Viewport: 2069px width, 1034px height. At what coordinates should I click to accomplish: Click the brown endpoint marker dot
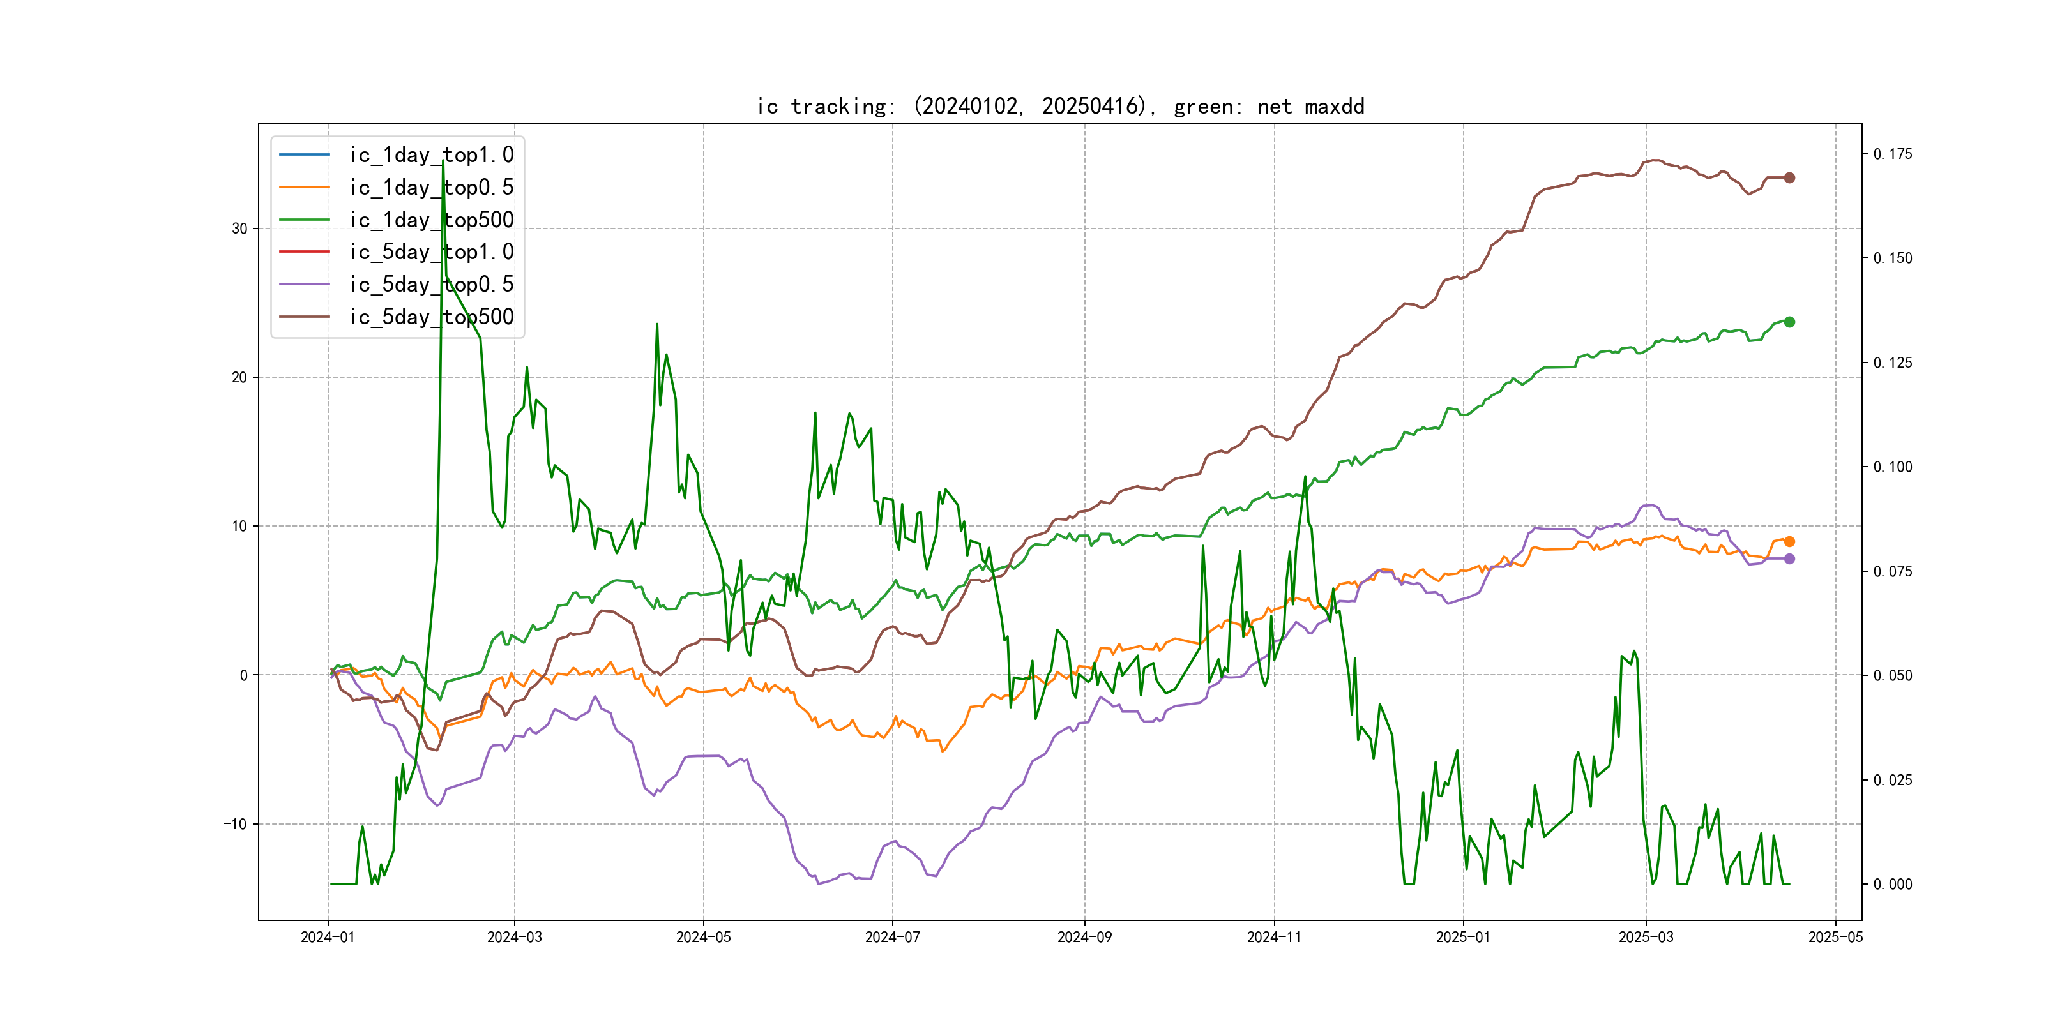[1789, 177]
